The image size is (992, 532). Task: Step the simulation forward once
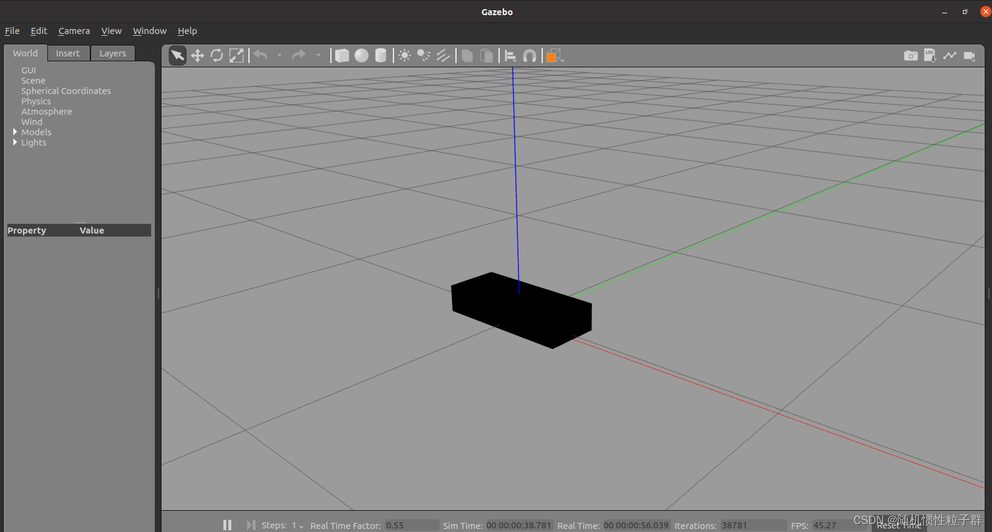[251, 525]
